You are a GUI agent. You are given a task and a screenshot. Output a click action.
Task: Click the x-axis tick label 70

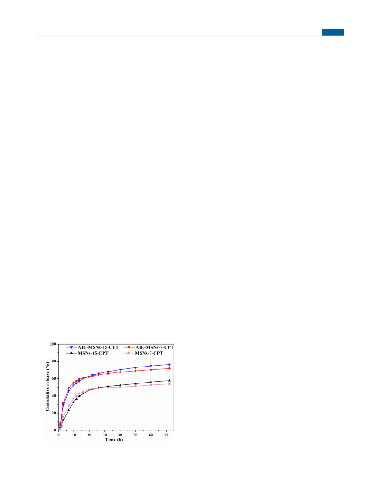[167, 435]
